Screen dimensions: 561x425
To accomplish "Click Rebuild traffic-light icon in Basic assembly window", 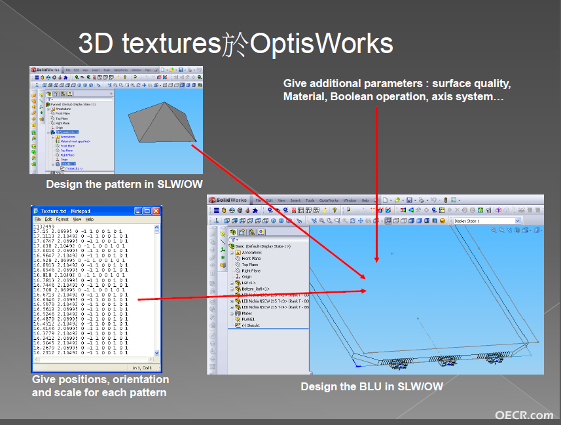I will (446, 200).
